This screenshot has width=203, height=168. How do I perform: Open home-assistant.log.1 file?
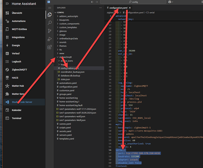[69, 102]
